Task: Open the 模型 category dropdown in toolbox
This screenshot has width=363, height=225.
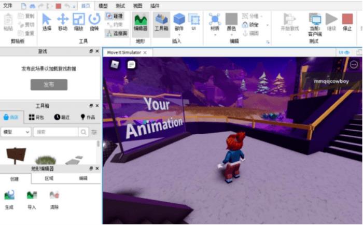Action: tap(16, 132)
